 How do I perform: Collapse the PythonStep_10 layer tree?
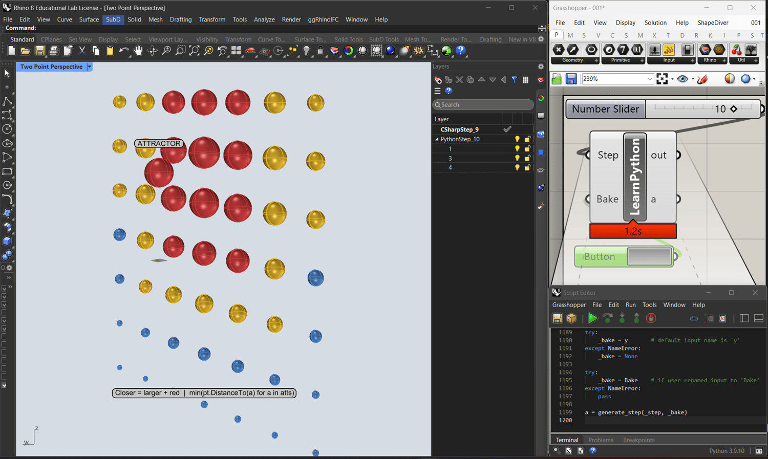437,139
